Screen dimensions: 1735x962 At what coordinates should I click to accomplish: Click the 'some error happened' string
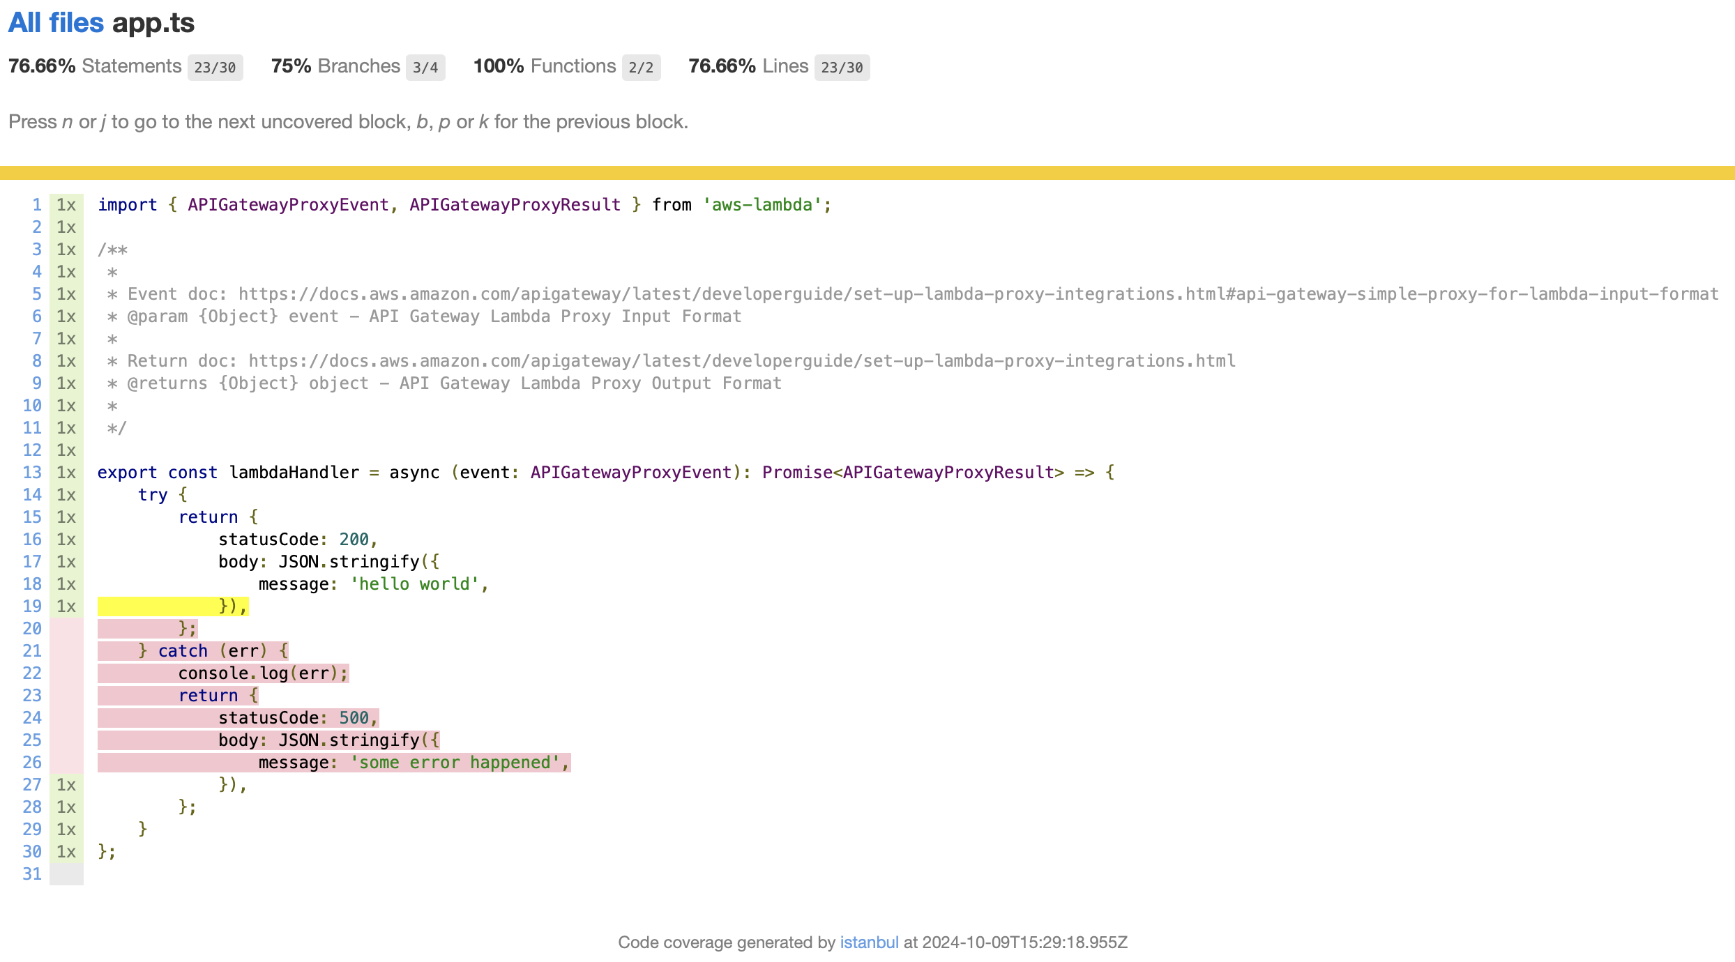tap(455, 763)
